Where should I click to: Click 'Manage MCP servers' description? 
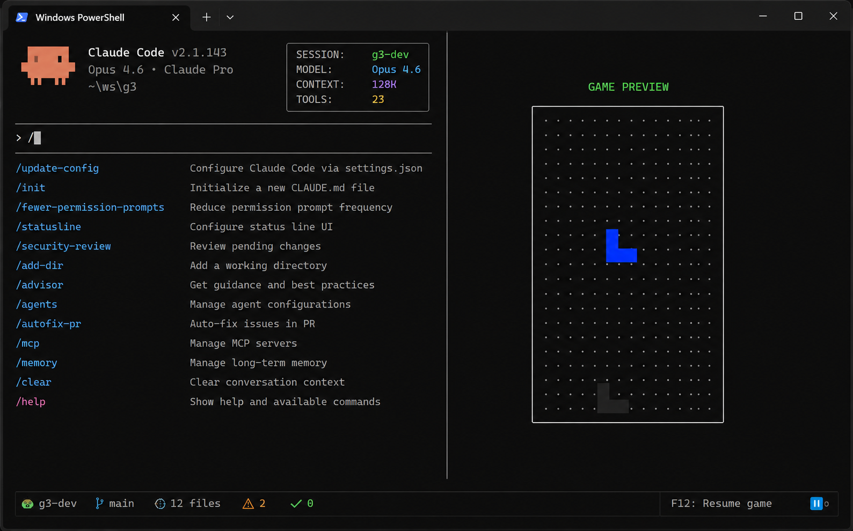click(x=243, y=343)
